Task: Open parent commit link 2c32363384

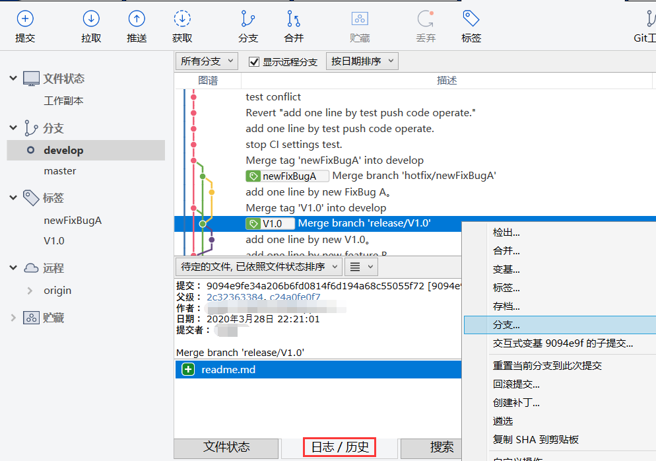Action: click(234, 297)
